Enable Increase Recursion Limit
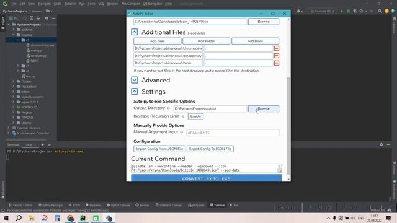The image size is (397, 223). click(x=195, y=116)
